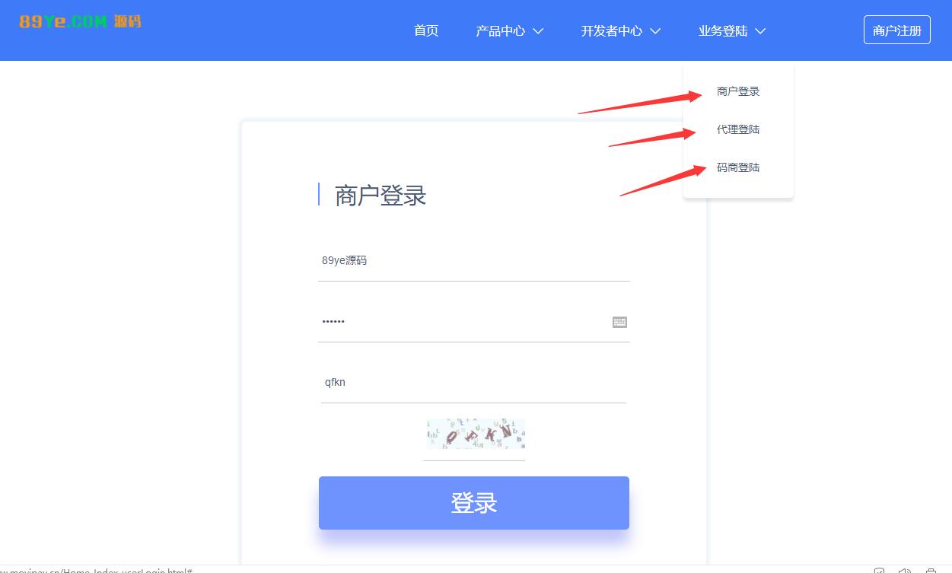This screenshot has width=952, height=573.
Task: Select 码商登陆 from the dropdown menu
Action: (738, 167)
